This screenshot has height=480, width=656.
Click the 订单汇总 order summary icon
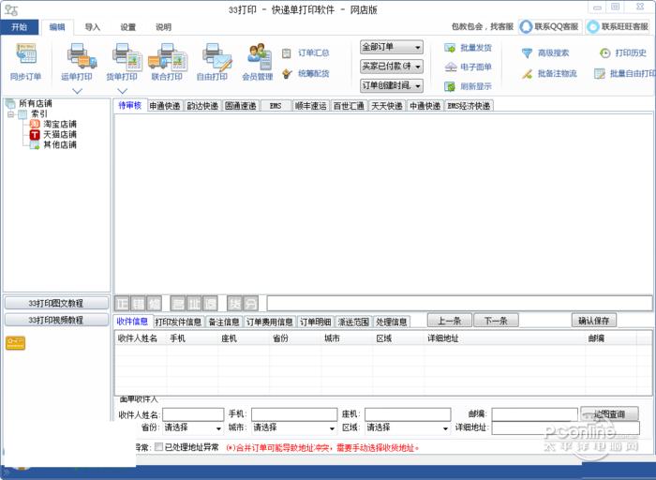286,53
